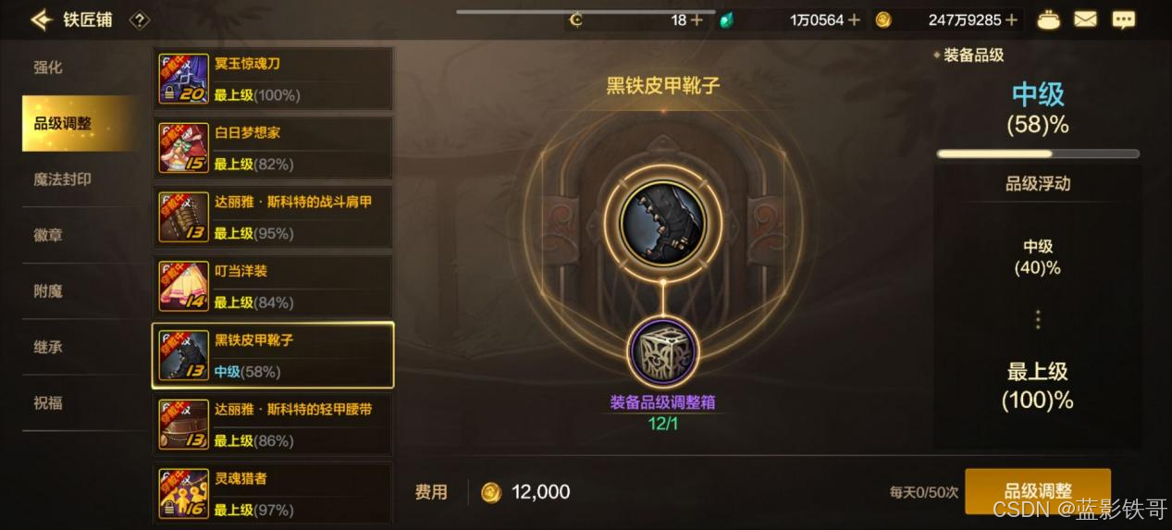Go back with the arrow icon
Screen dimensions: 1172x530
tap(40, 19)
